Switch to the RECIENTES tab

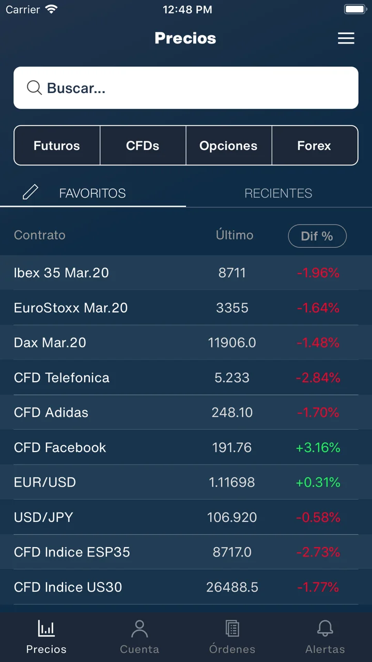278,193
